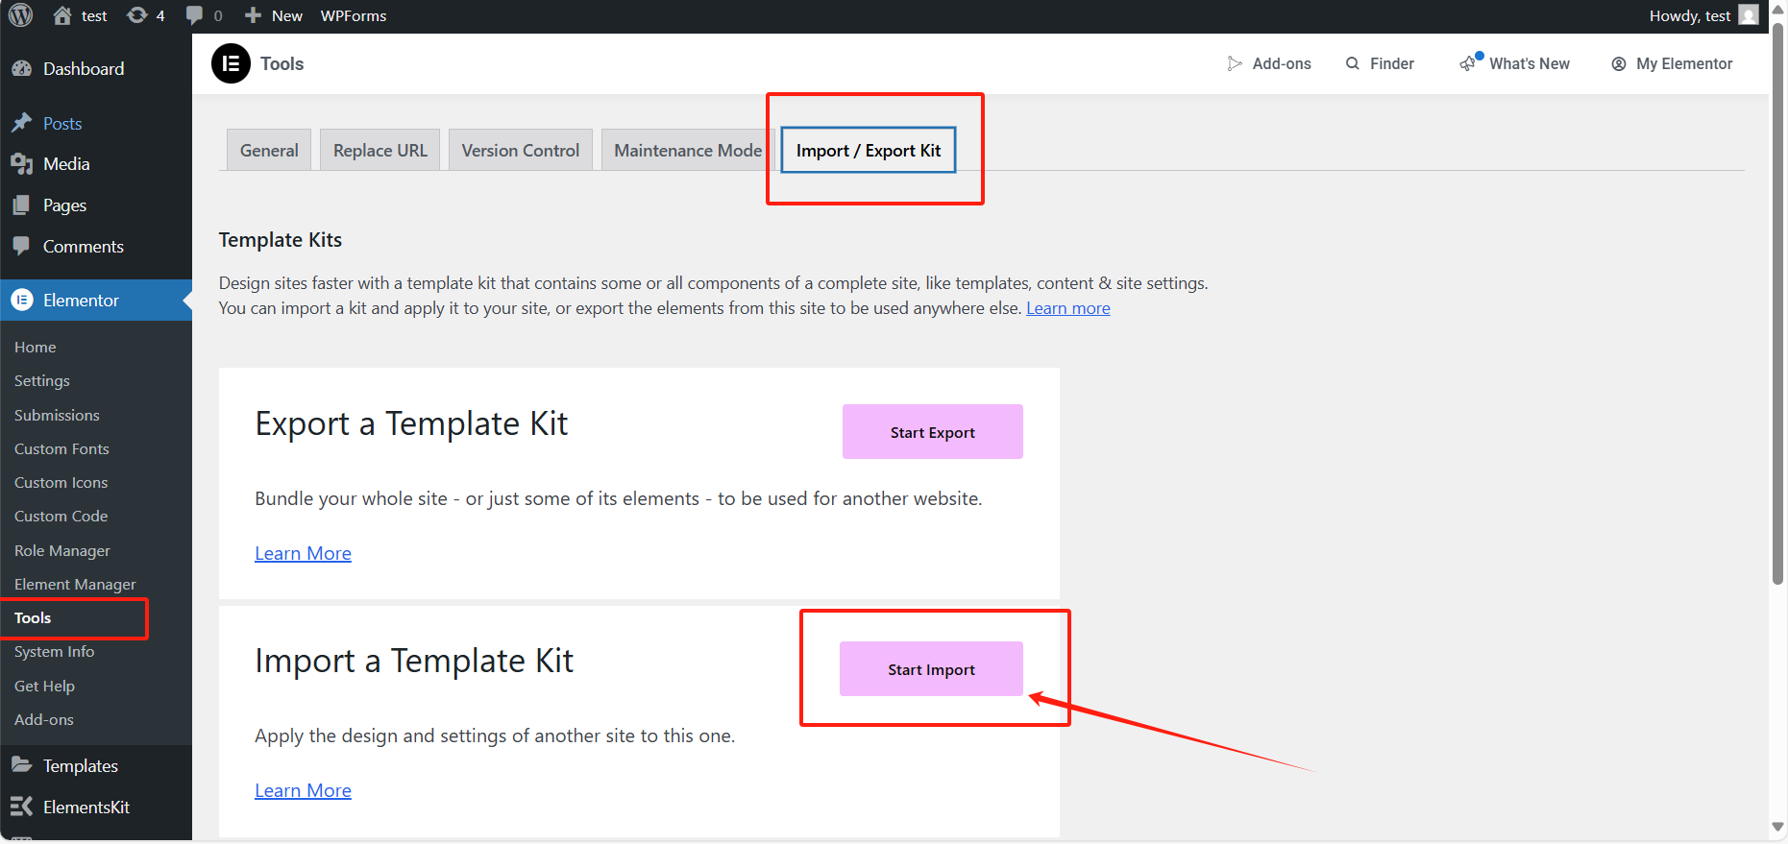This screenshot has height=844, width=1788.
Task: Open Role Manager in Elementor submenu
Action: [62, 550]
